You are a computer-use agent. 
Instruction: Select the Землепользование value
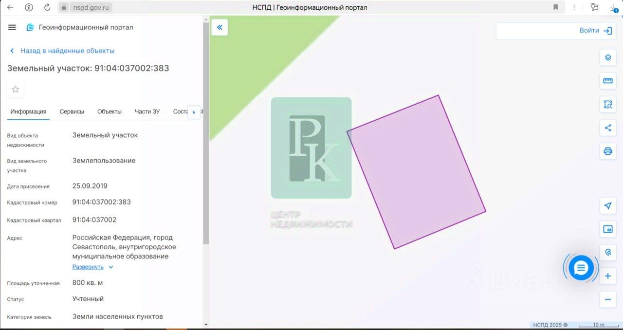coord(104,161)
